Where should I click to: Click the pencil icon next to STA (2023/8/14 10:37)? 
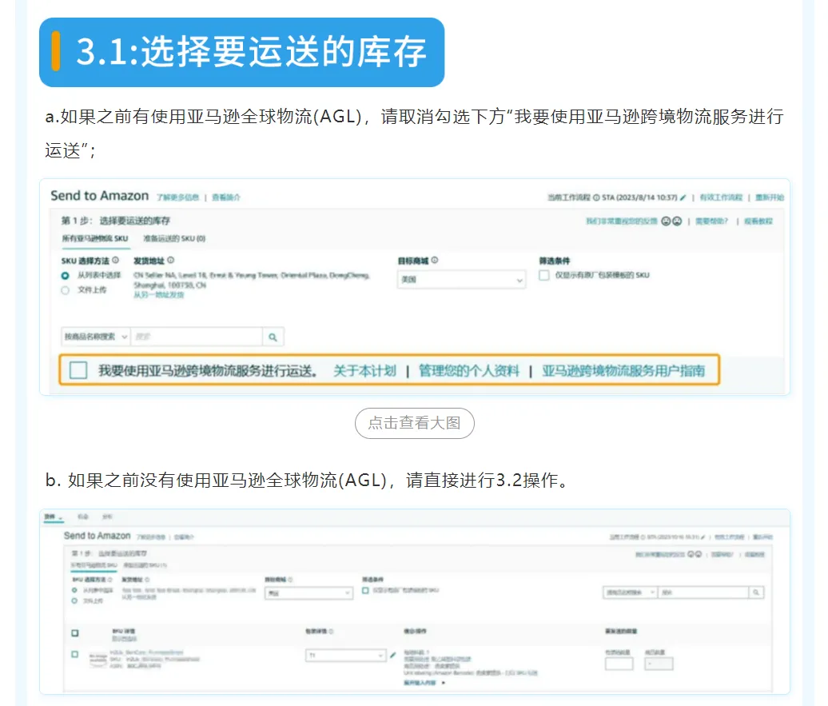(683, 197)
